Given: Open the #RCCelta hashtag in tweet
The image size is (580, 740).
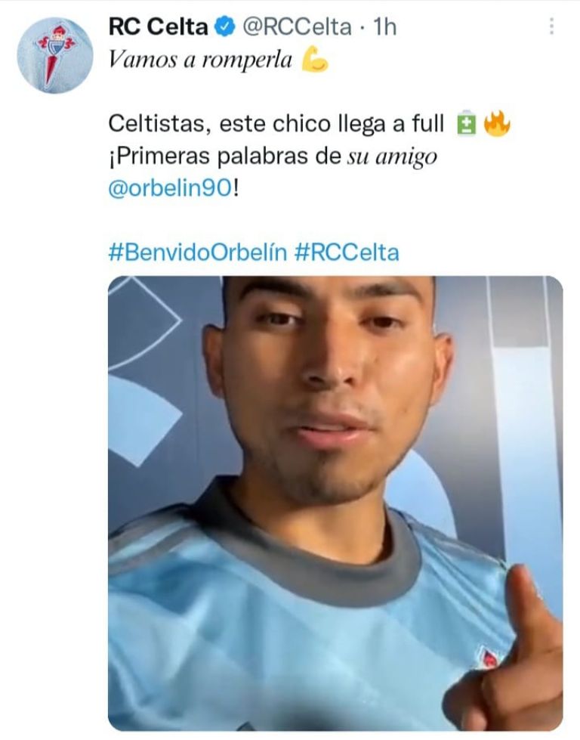Looking at the screenshot, I should pos(347,252).
